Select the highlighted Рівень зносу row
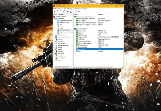This screenshot has height=111, width=161. (99, 49)
